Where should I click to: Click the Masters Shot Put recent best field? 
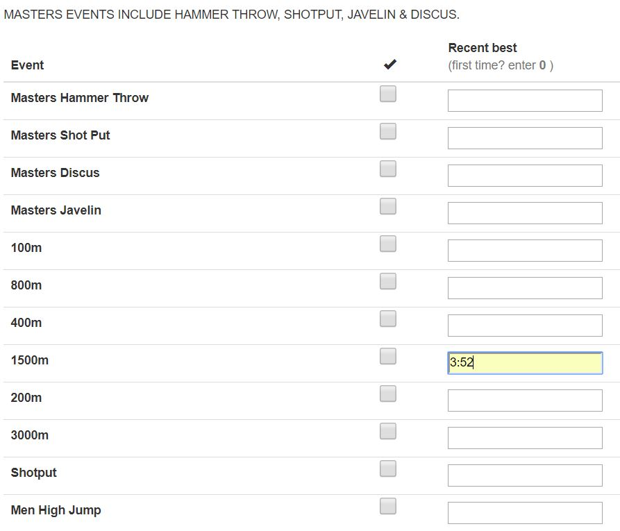tap(525, 138)
